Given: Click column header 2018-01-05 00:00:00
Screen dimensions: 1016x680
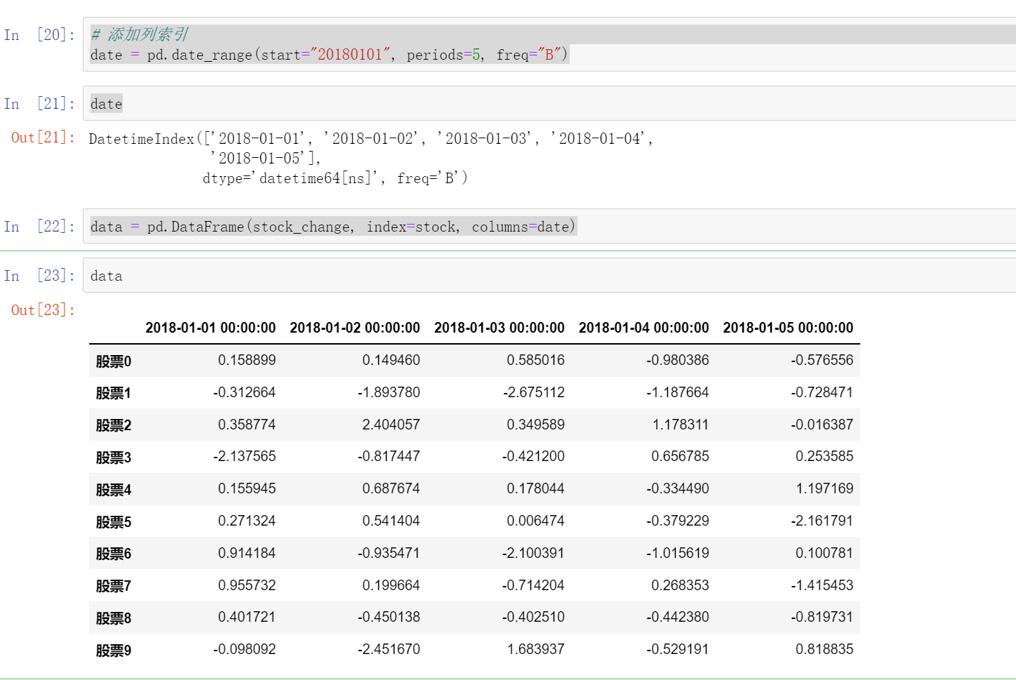Looking at the screenshot, I should [x=789, y=328].
